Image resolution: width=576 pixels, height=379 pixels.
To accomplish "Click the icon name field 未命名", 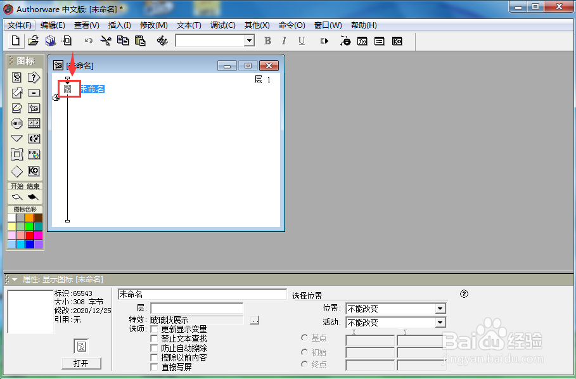I will click(202, 294).
